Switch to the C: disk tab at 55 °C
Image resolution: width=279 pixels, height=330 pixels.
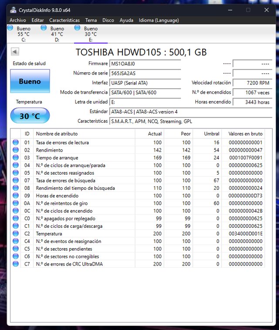pyautogui.click(x=24, y=34)
